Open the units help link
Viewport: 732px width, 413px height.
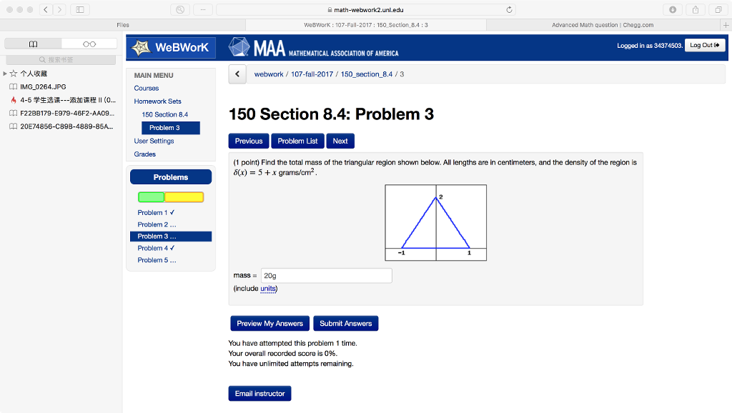coord(267,289)
